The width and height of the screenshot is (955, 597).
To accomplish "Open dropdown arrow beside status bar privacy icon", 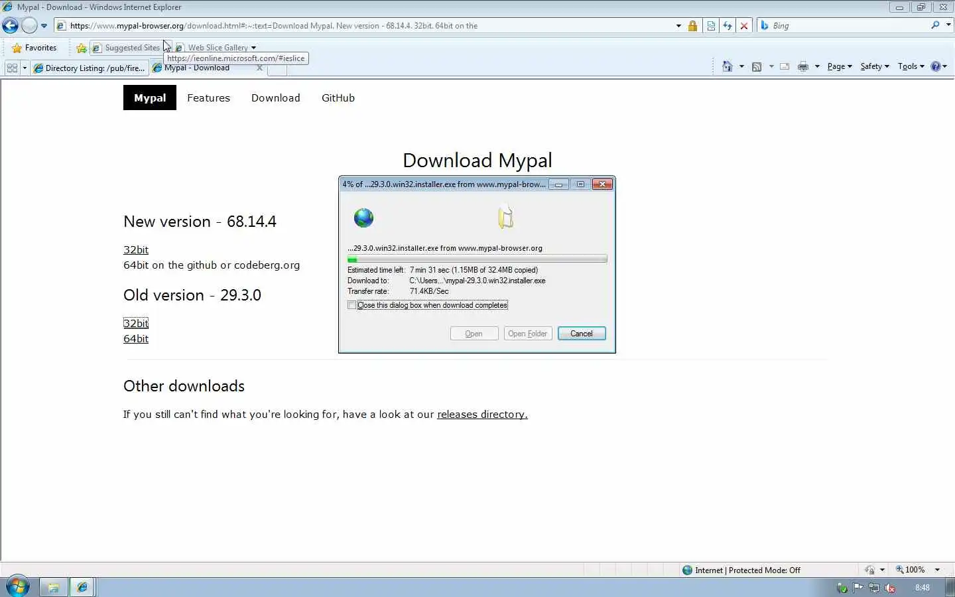I will 882,570.
